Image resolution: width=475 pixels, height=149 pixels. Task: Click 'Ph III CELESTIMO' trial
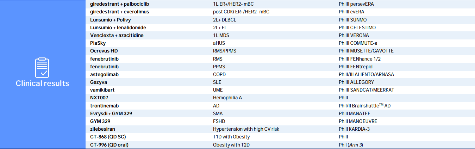(x=357, y=27)
